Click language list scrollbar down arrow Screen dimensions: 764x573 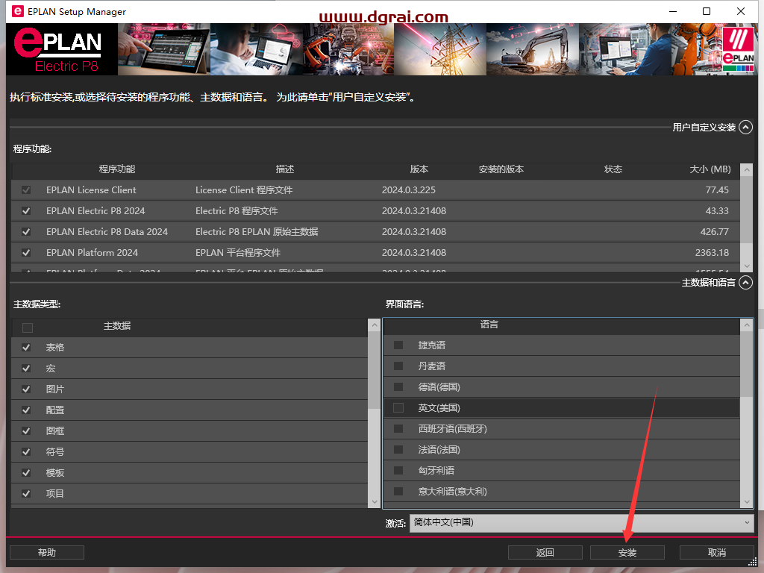tap(746, 501)
